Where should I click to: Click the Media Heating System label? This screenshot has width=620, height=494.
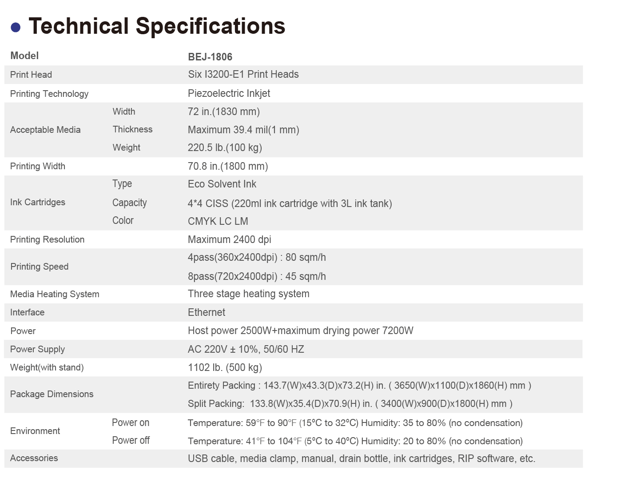[55, 294]
